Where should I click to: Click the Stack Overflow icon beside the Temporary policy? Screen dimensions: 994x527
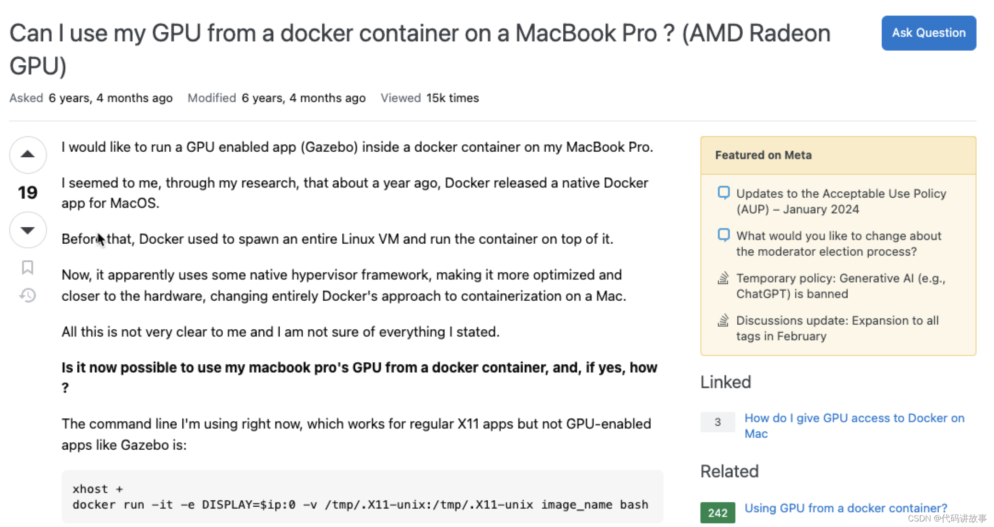723,278
